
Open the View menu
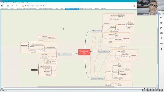(7, 3)
